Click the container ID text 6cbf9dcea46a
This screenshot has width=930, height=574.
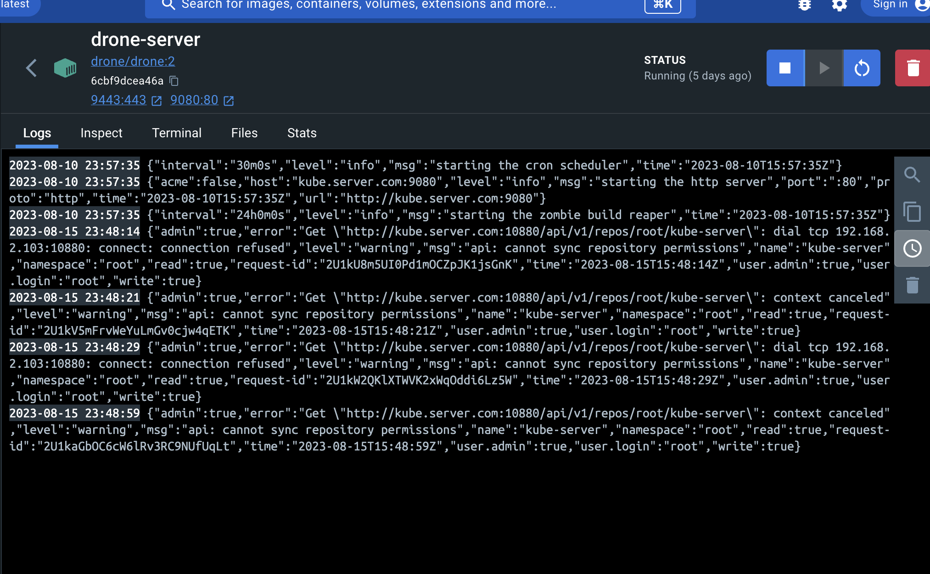point(127,81)
